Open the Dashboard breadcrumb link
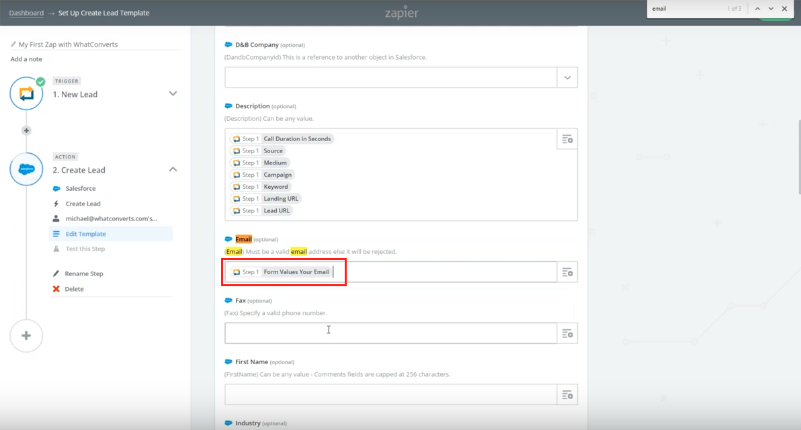The image size is (801, 430). pyautogui.click(x=26, y=13)
